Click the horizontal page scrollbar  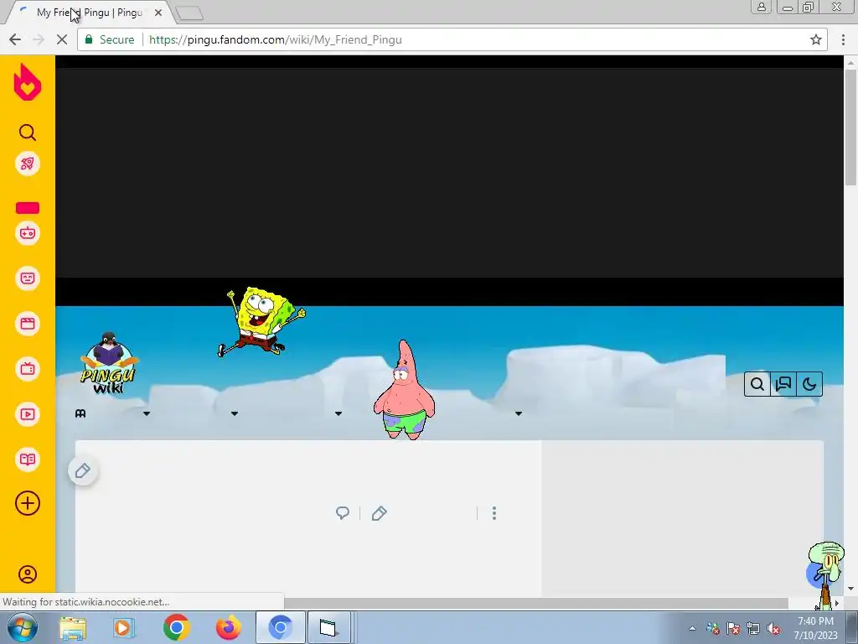pyautogui.click(x=536, y=602)
